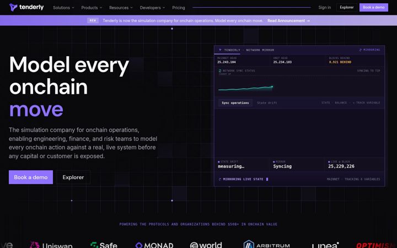This screenshot has height=248, width=397.
Task: Click the Tenderly logo in header
Action: 26,7
